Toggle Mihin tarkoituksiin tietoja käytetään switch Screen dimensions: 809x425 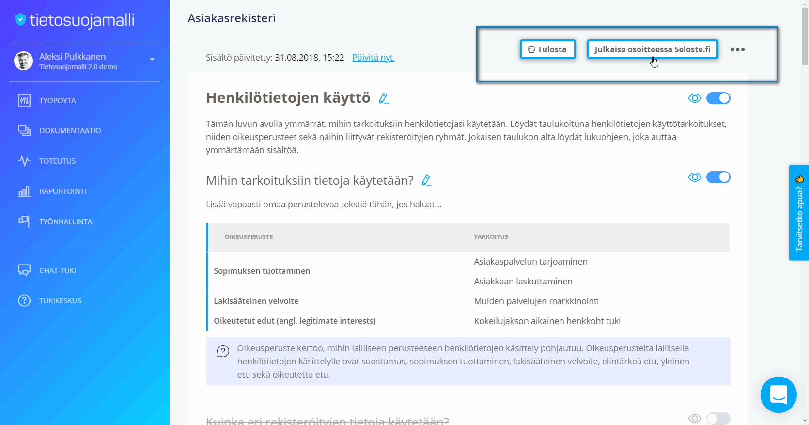718,177
